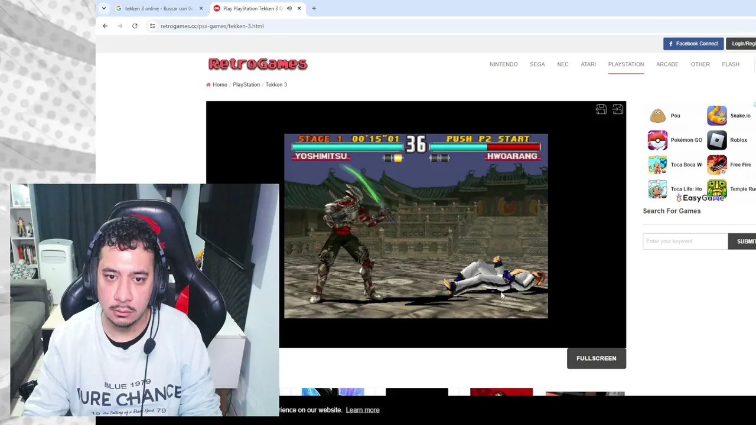Image resolution: width=756 pixels, height=425 pixels.
Task: Open the Temple Run game icon
Action: (x=717, y=189)
